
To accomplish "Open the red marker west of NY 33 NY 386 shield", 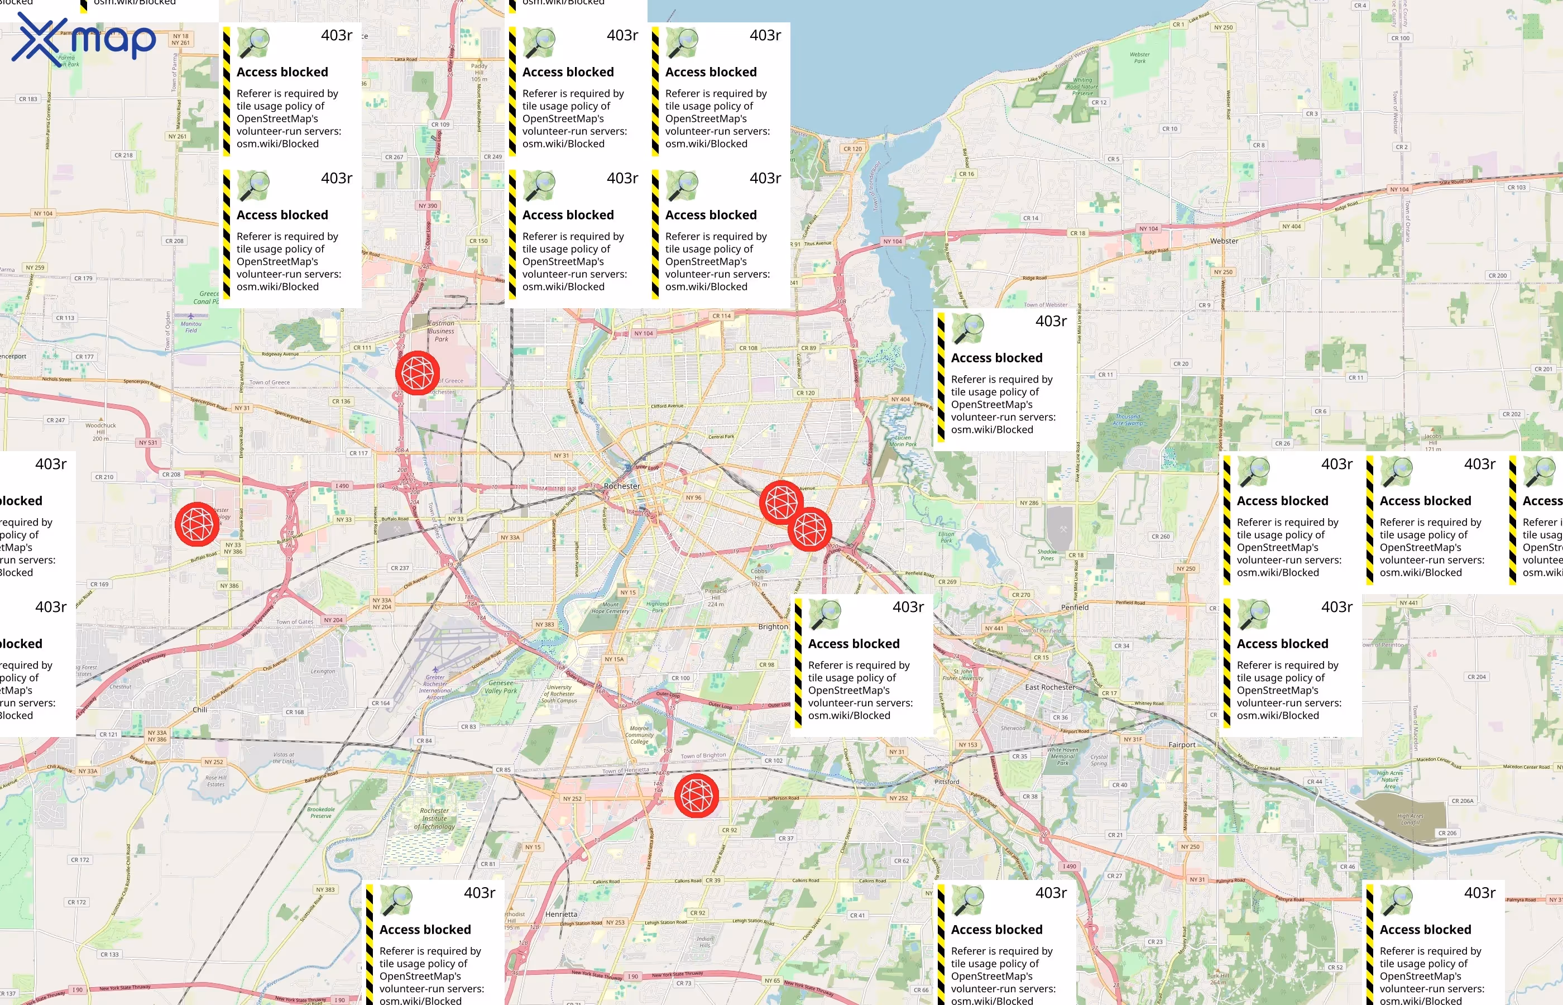I will (x=197, y=524).
